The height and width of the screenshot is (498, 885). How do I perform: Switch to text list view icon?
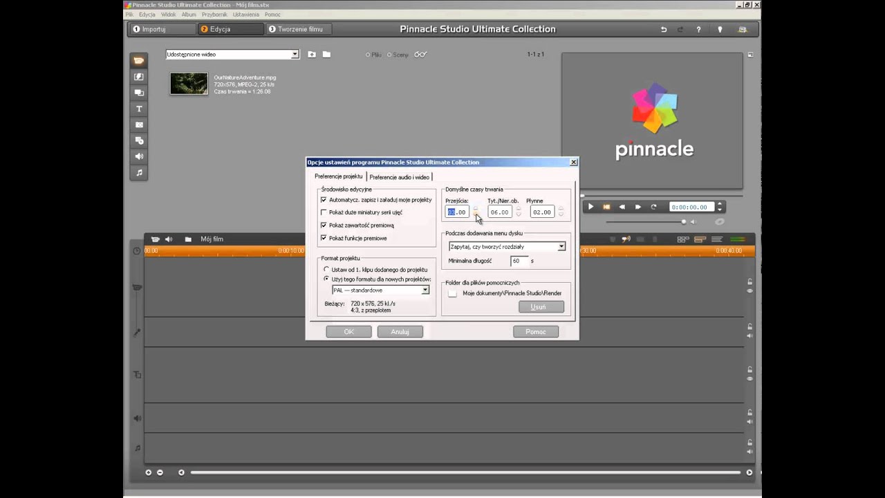coord(717,239)
